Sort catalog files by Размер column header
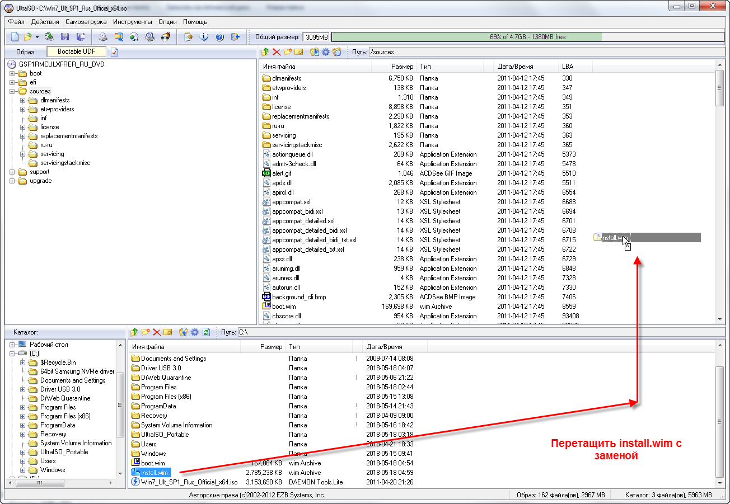Viewport: 730px width, 504px height. tap(263, 347)
